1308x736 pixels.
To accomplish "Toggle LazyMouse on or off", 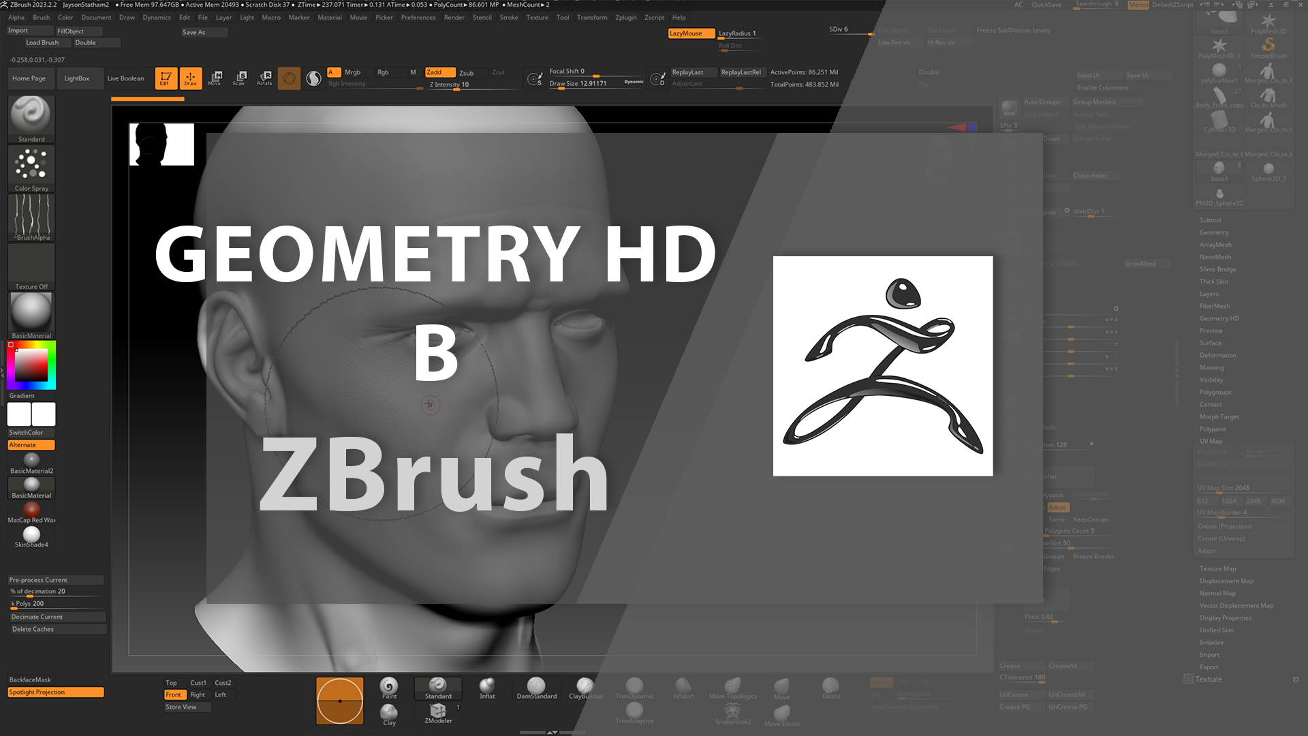I will coord(691,33).
